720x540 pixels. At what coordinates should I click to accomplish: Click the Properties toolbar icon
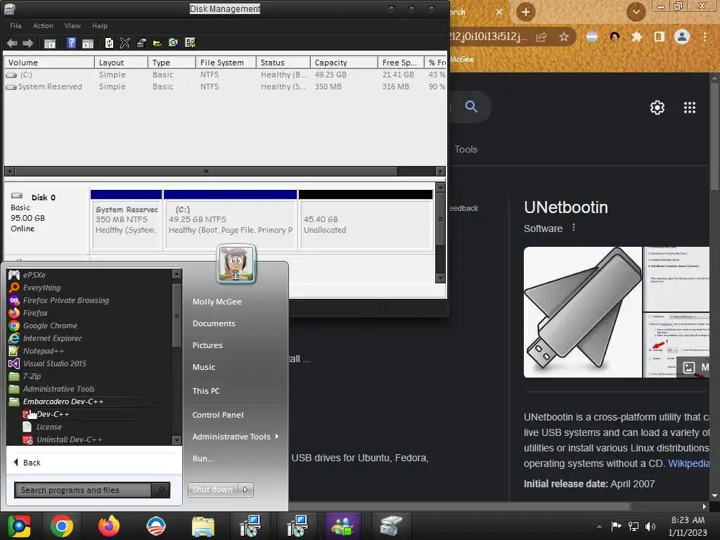(141, 43)
